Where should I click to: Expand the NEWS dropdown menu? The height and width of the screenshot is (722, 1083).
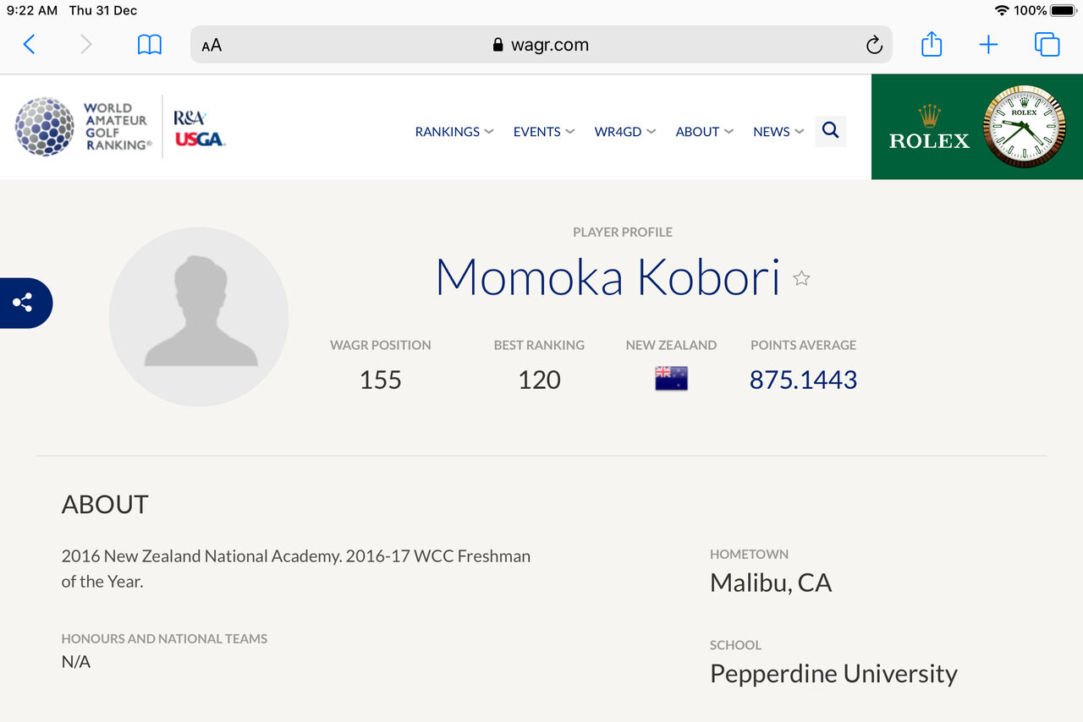[778, 132]
